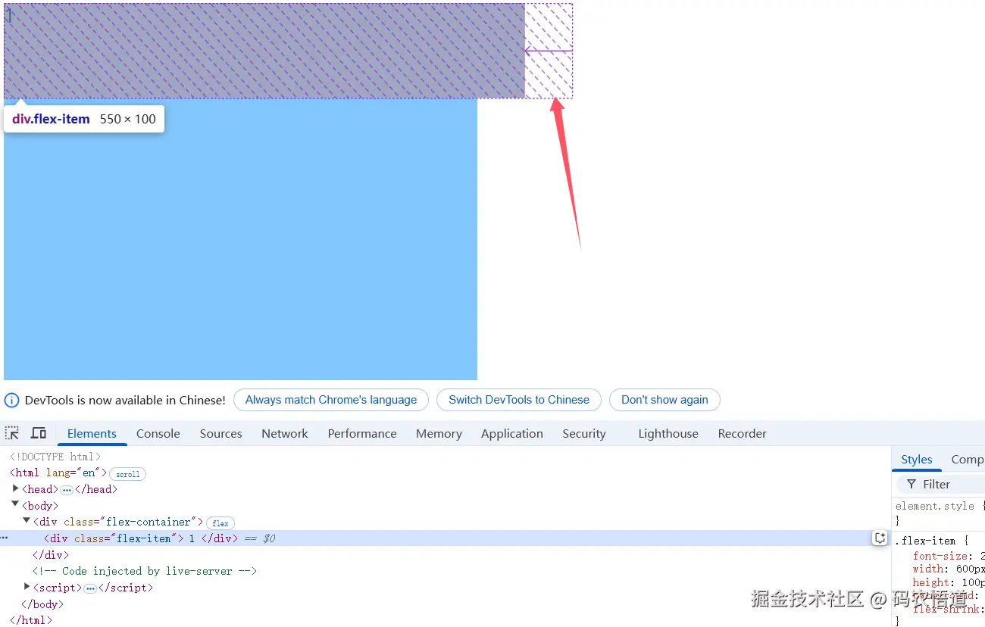Select the live-server comment line
The width and height of the screenshot is (985, 627).
(x=145, y=571)
